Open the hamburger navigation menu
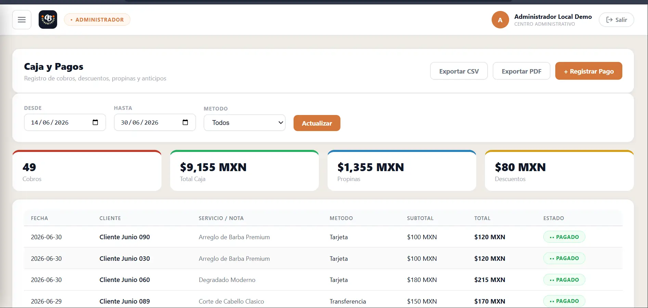The width and height of the screenshot is (648, 308). point(22,20)
